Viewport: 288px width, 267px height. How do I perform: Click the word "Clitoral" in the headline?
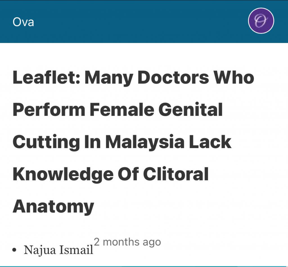click(176, 174)
